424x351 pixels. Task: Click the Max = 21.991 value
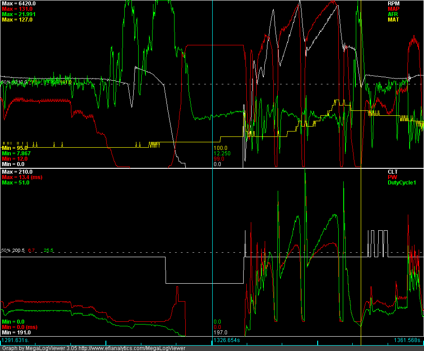pyautogui.click(x=19, y=14)
